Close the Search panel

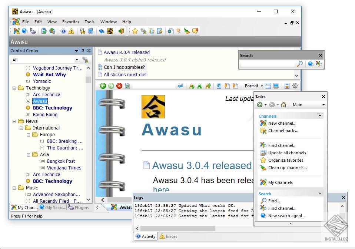pyautogui.click(x=321, y=55)
